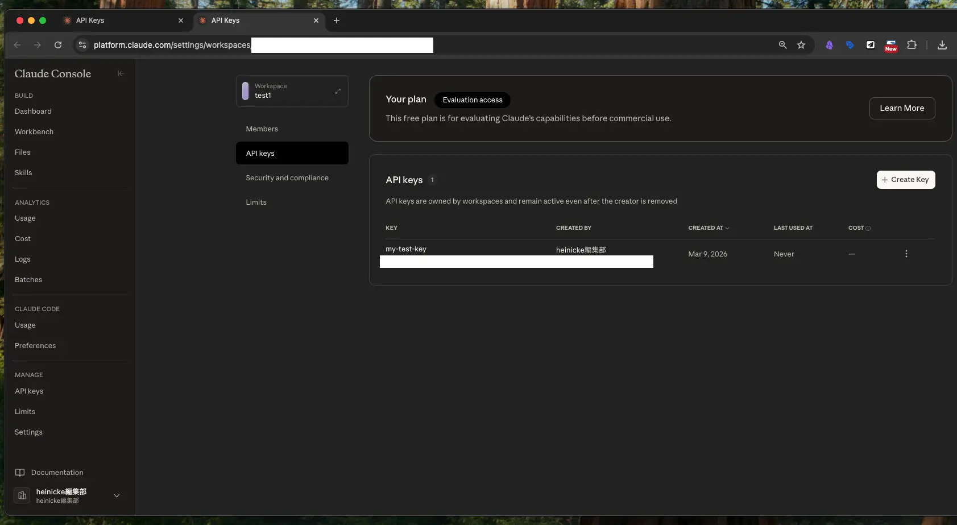The width and height of the screenshot is (957, 525).
Task: Click the zoom magnifier icon in address bar
Action: coord(782,45)
